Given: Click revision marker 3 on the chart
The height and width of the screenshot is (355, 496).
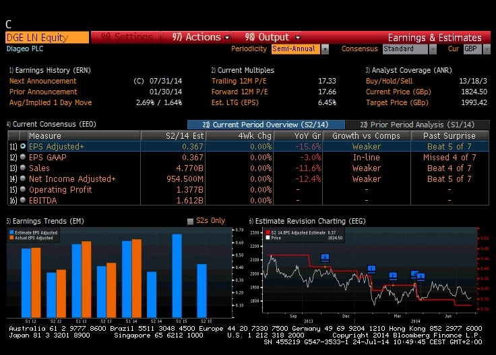Looking at the screenshot, I should (421, 276).
